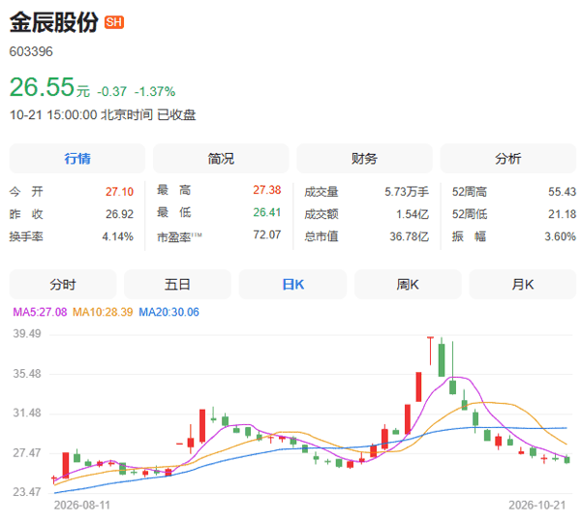Select the 分析 tab
This screenshot has height=523, width=581.
[508, 159]
